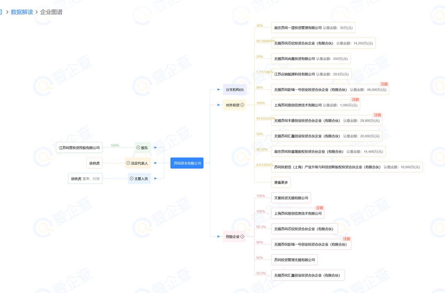
Task: Open legal representative 徐林虎 node
Action: click(x=94, y=163)
